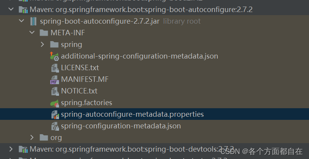This screenshot has width=309, height=159.
Task: Click the NOTICE.txt file icon
Action: pos(55,91)
